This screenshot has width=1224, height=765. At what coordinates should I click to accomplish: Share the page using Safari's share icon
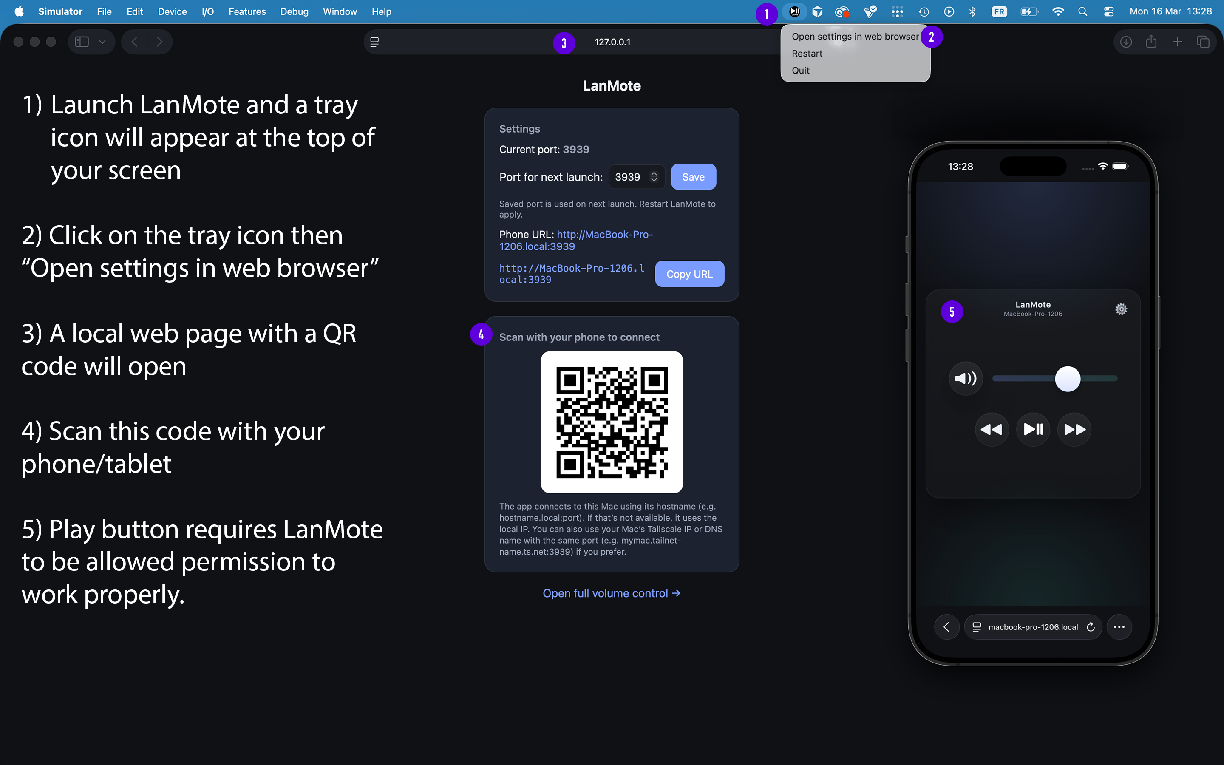tap(1151, 42)
